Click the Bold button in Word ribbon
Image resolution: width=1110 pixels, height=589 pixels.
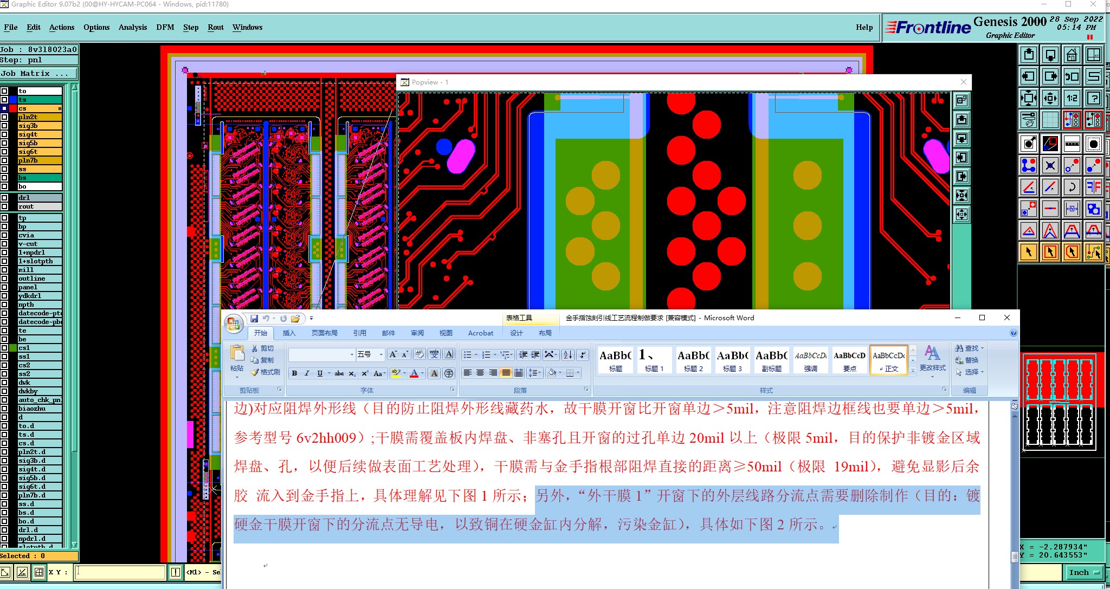tap(294, 373)
